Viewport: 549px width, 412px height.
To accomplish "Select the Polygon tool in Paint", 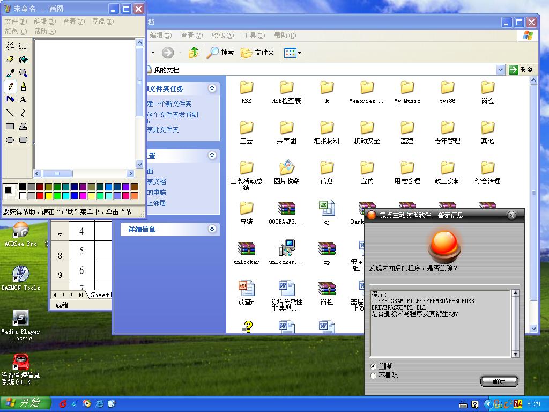I will tap(24, 127).
